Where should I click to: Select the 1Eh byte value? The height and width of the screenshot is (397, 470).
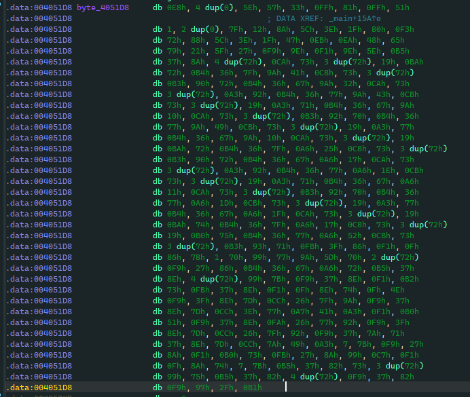pyautogui.click(x=388, y=170)
